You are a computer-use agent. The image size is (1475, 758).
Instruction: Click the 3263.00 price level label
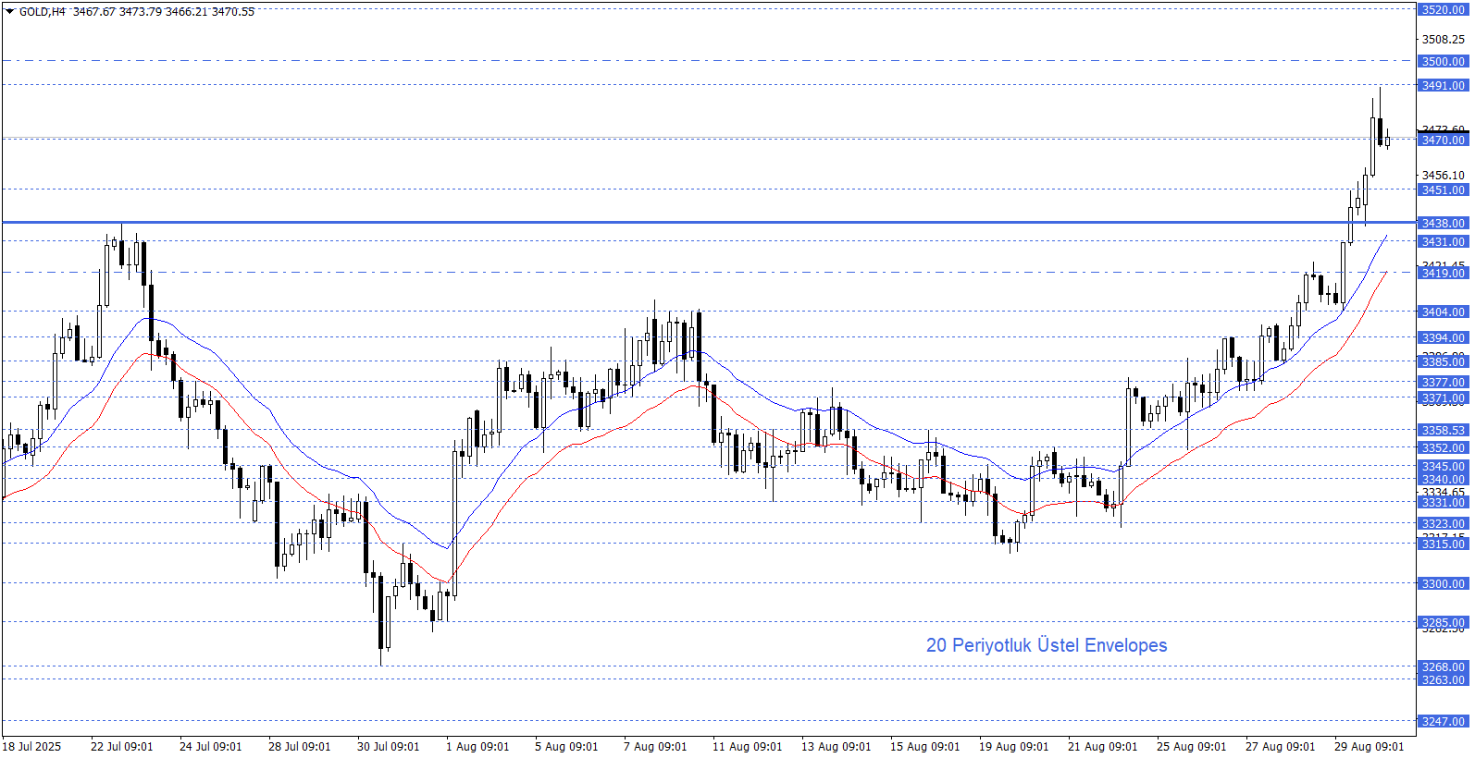[x=1443, y=680]
